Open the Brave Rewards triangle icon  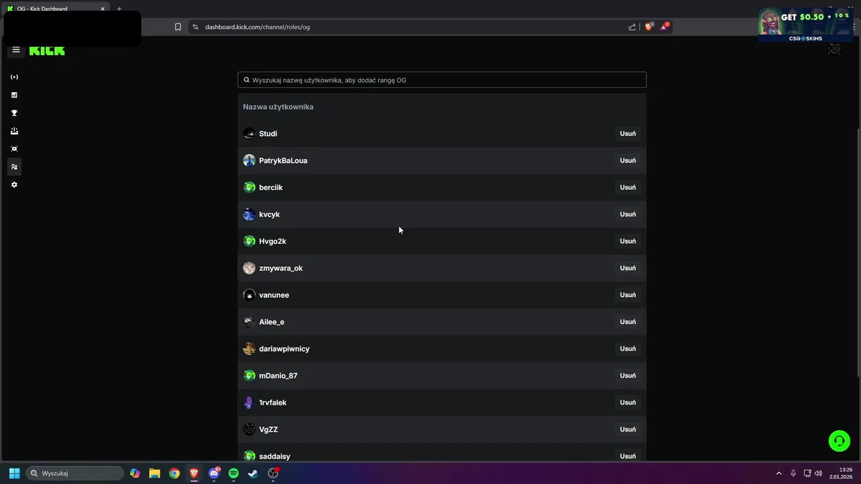(x=665, y=27)
